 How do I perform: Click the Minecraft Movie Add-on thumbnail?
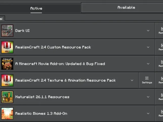(x=7, y=64)
